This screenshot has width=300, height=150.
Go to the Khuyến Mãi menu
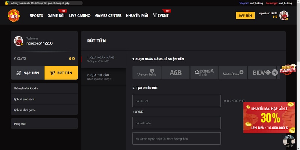(x=137, y=16)
